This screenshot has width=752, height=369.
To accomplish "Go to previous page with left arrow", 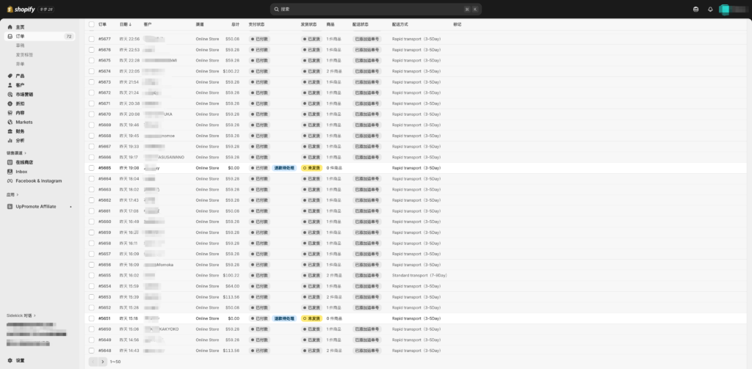I will (x=93, y=362).
